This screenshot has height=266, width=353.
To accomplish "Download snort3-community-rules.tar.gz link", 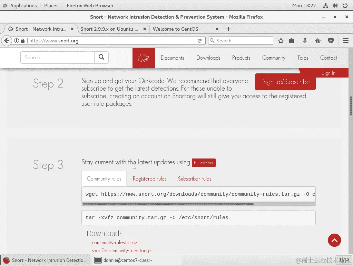I will point(121,250).
